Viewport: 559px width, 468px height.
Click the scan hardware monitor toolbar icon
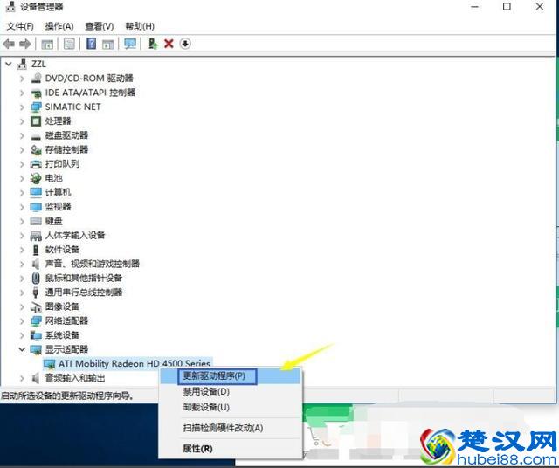pyautogui.click(x=130, y=44)
